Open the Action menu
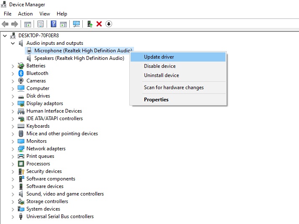The height and width of the screenshot is (224, 299). (x=25, y=14)
